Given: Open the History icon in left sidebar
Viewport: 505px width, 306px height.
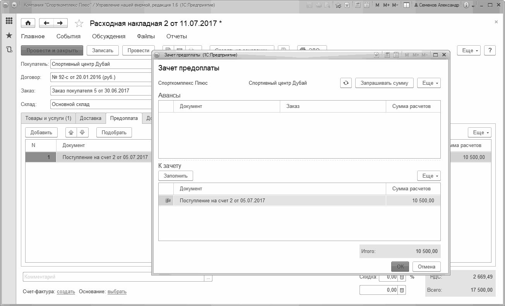Looking at the screenshot, I should click(x=9, y=49).
